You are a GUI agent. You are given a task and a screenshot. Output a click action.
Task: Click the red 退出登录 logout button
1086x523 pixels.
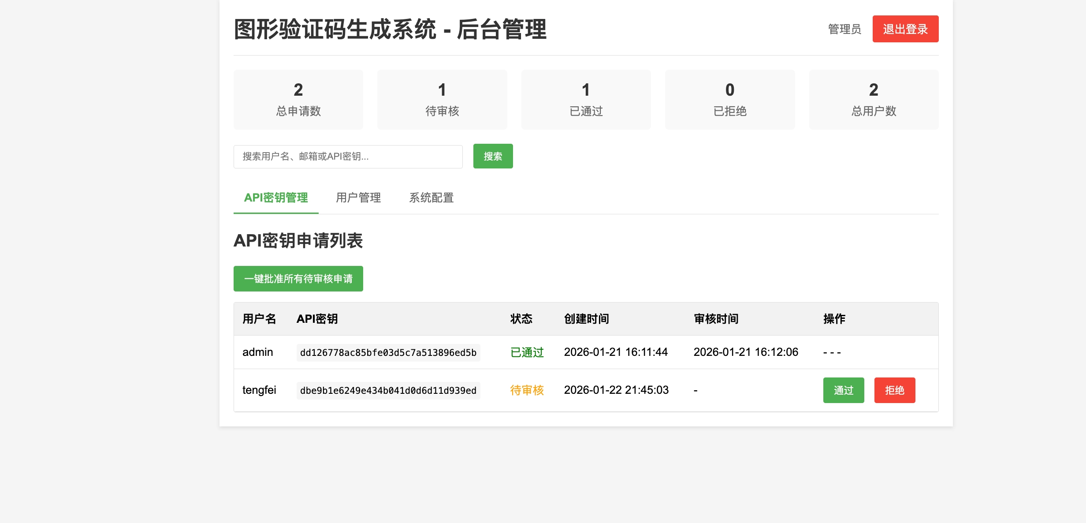[x=905, y=29]
